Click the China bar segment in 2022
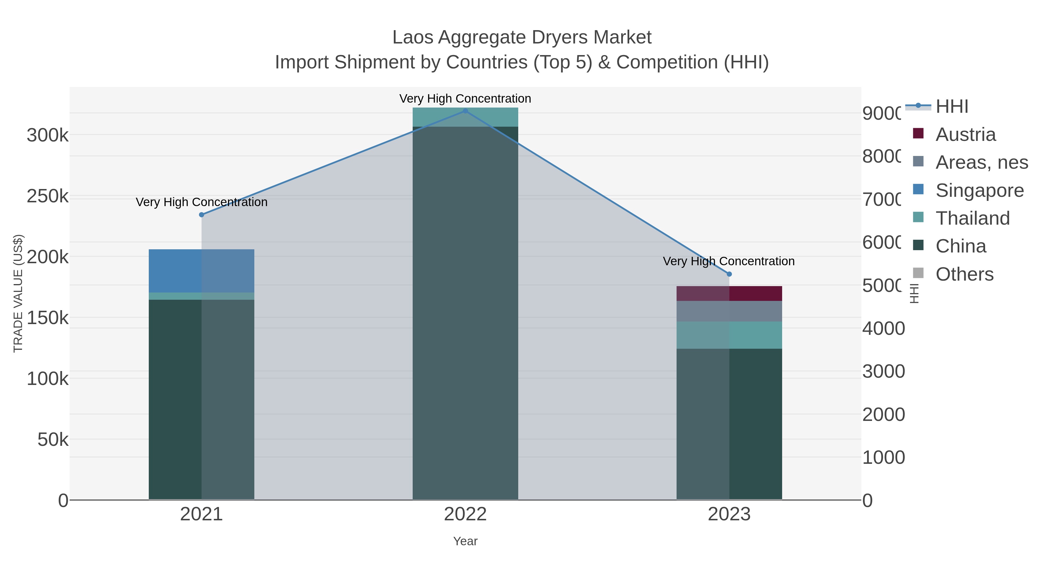This screenshot has width=1044, height=587. pyautogui.click(x=465, y=313)
